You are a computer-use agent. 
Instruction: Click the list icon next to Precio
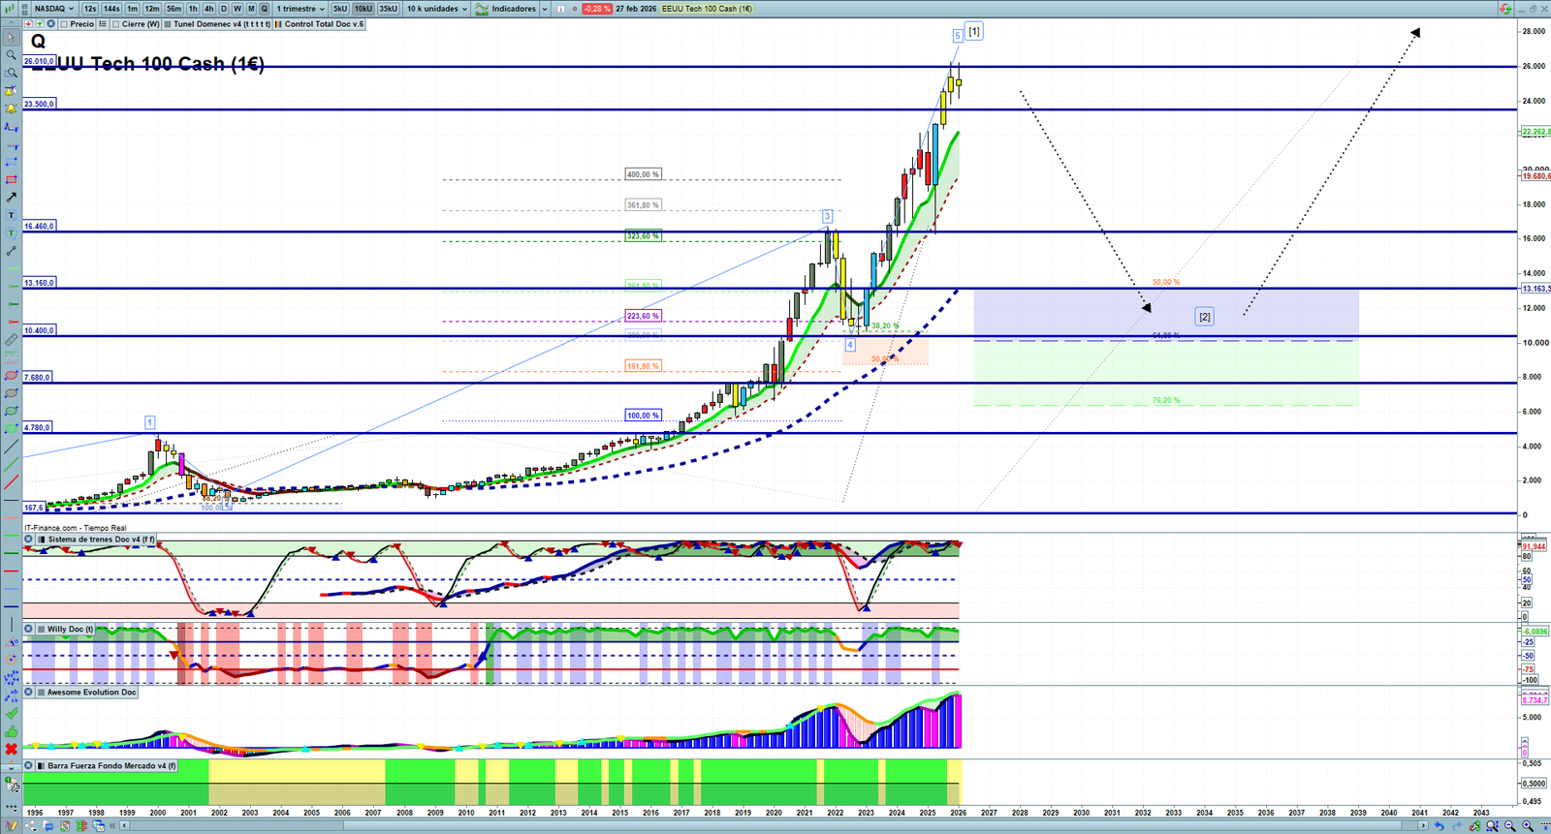[x=103, y=24]
